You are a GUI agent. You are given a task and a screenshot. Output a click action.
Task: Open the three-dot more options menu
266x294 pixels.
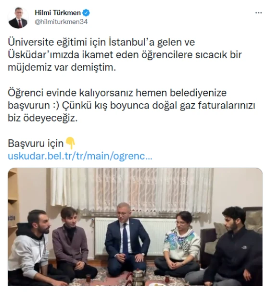point(258,13)
